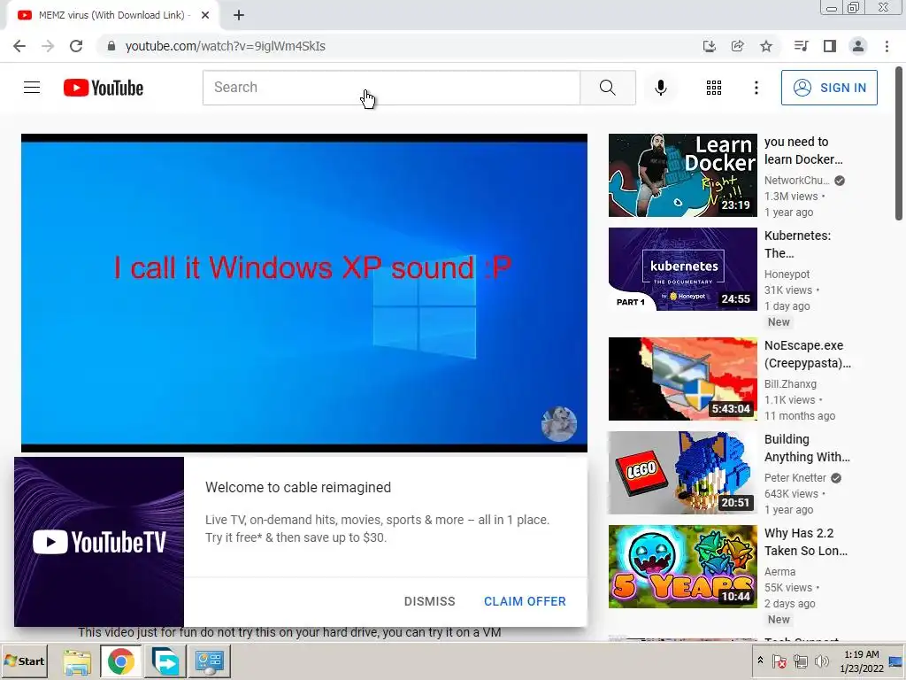Click the SIGN IN button
The height and width of the screenshot is (680, 906).
pos(829,88)
